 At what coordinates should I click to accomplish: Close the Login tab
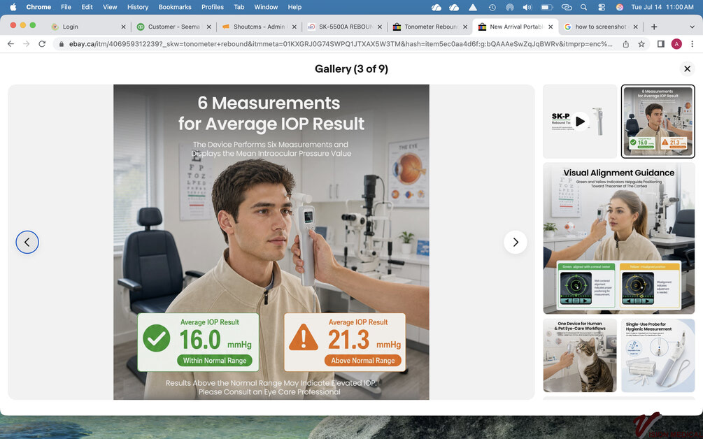[x=123, y=27]
